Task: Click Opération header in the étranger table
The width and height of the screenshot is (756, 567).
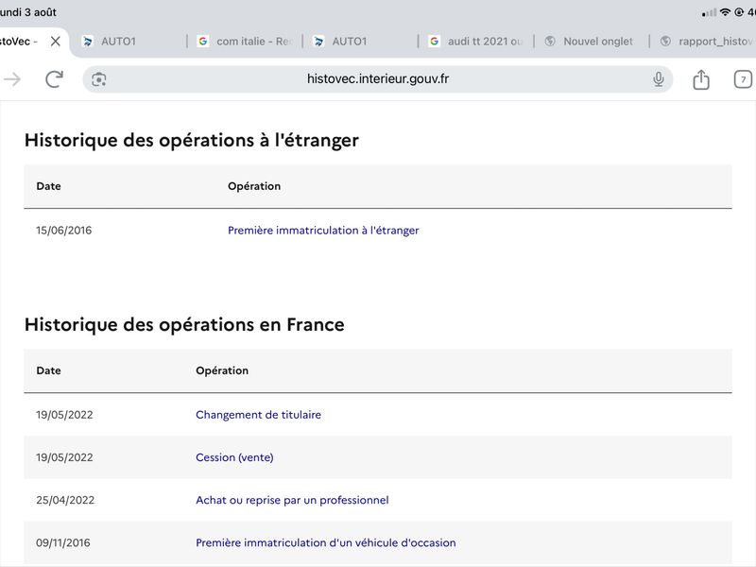Action: 254,186
